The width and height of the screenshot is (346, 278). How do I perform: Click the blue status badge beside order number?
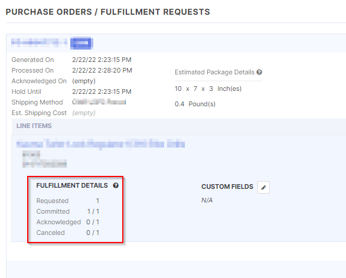(x=81, y=43)
